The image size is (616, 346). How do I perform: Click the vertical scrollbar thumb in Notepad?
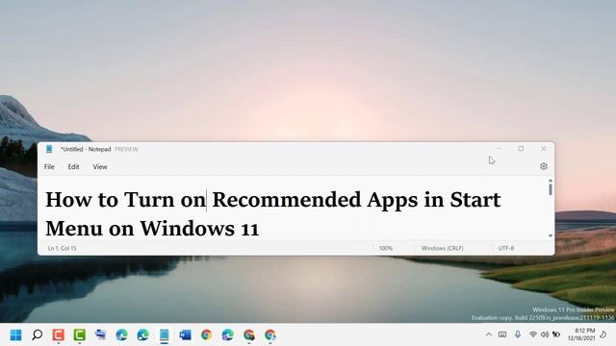click(x=551, y=189)
